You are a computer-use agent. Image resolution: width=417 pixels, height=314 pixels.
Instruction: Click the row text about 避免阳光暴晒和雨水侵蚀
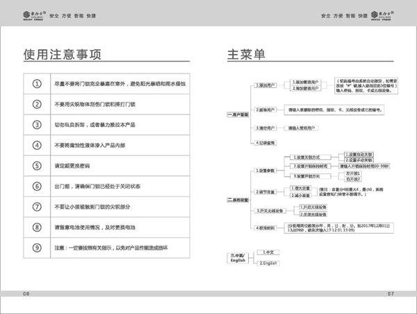pos(120,84)
